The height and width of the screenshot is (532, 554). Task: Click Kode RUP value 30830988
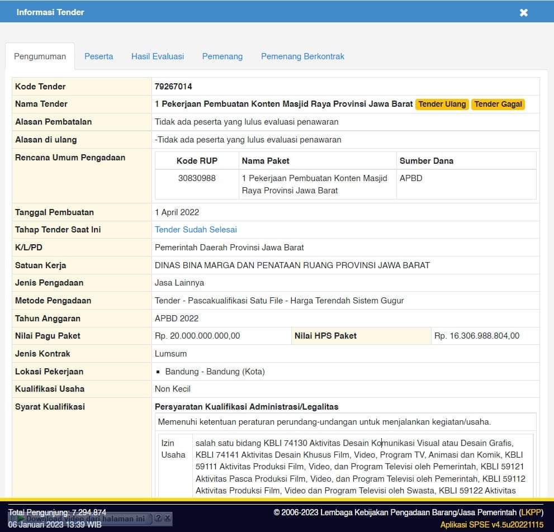point(197,178)
